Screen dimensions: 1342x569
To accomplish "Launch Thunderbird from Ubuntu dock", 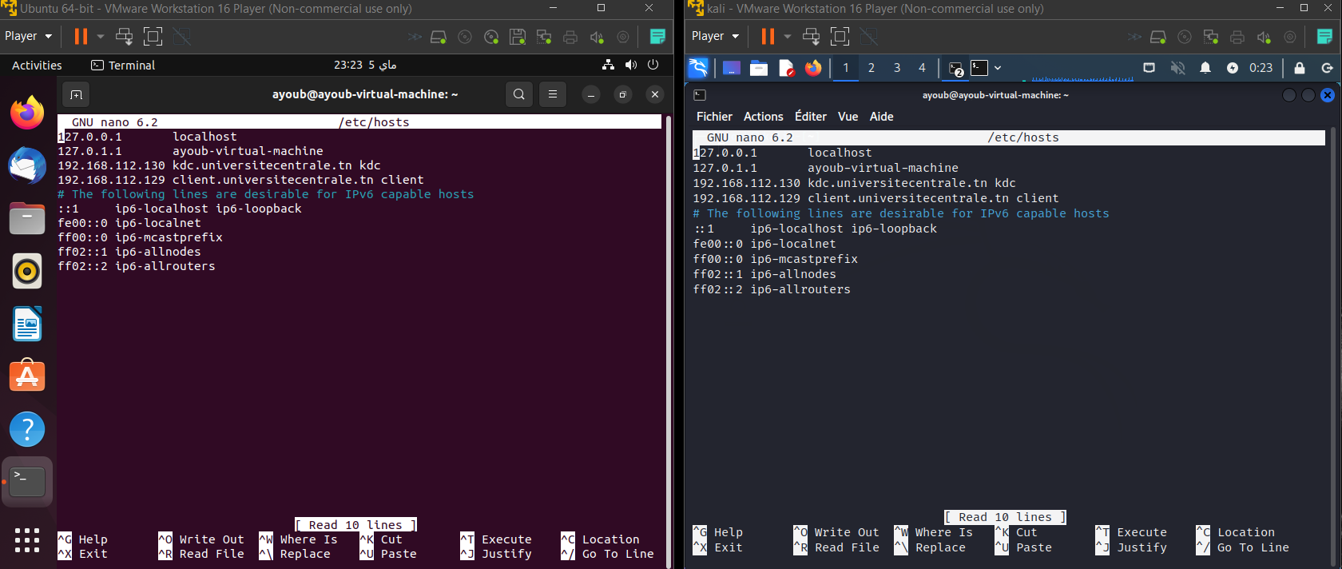I will click(27, 166).
